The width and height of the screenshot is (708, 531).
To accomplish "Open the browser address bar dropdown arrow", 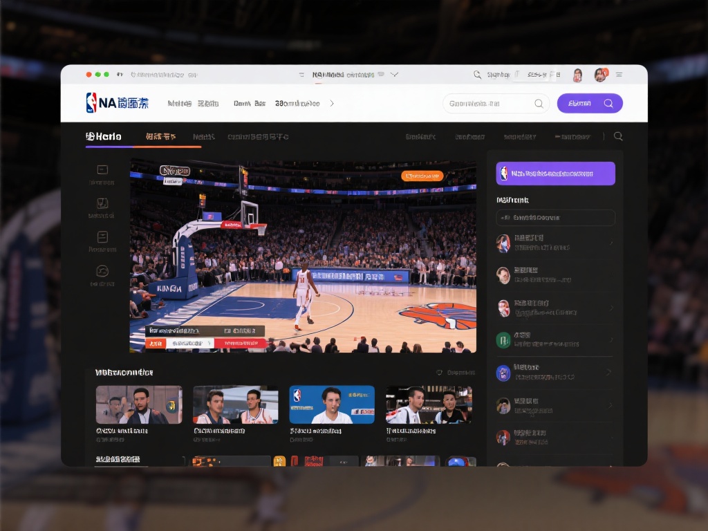I will 395,74.
